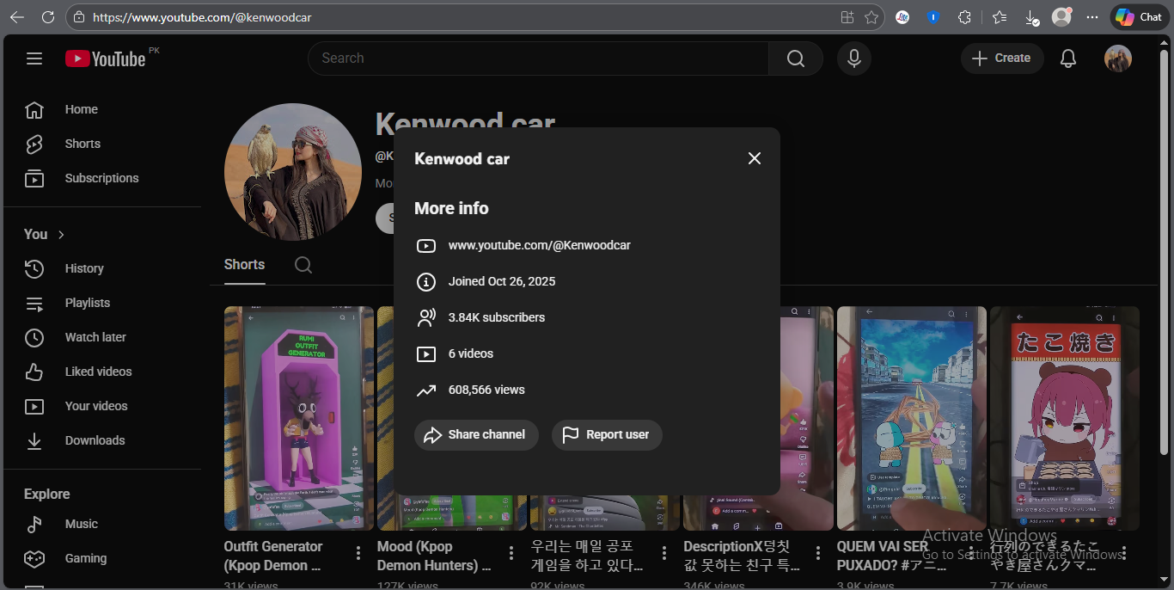This screenshot has width=1174, height=590.
Task: Go to Subscriptions in the sidebar
Action: click(x=101, y=178)
